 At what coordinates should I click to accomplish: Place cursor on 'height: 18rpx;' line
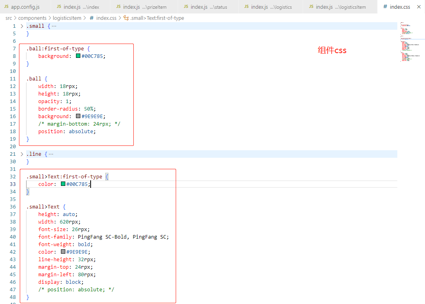click(x=59, y=94)
